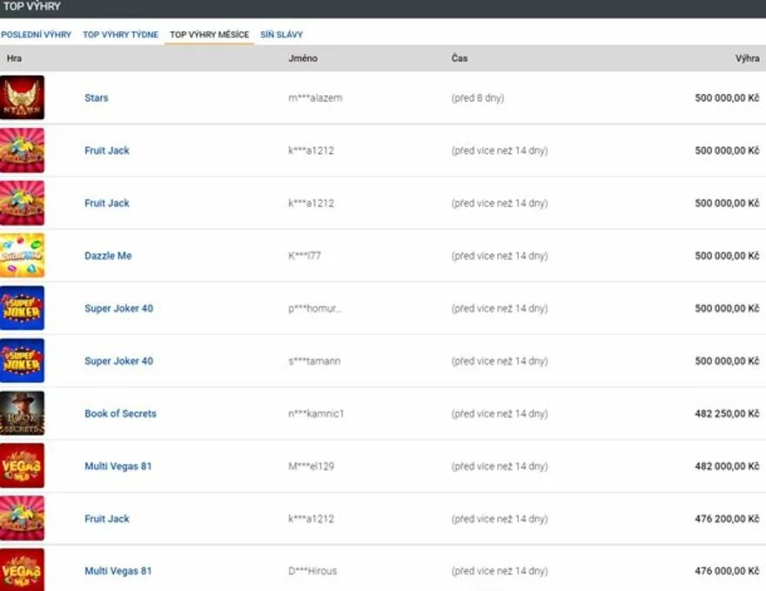Open the Stars game thumbnail
The image size is (766, 591).
click(x=22, y=97)
